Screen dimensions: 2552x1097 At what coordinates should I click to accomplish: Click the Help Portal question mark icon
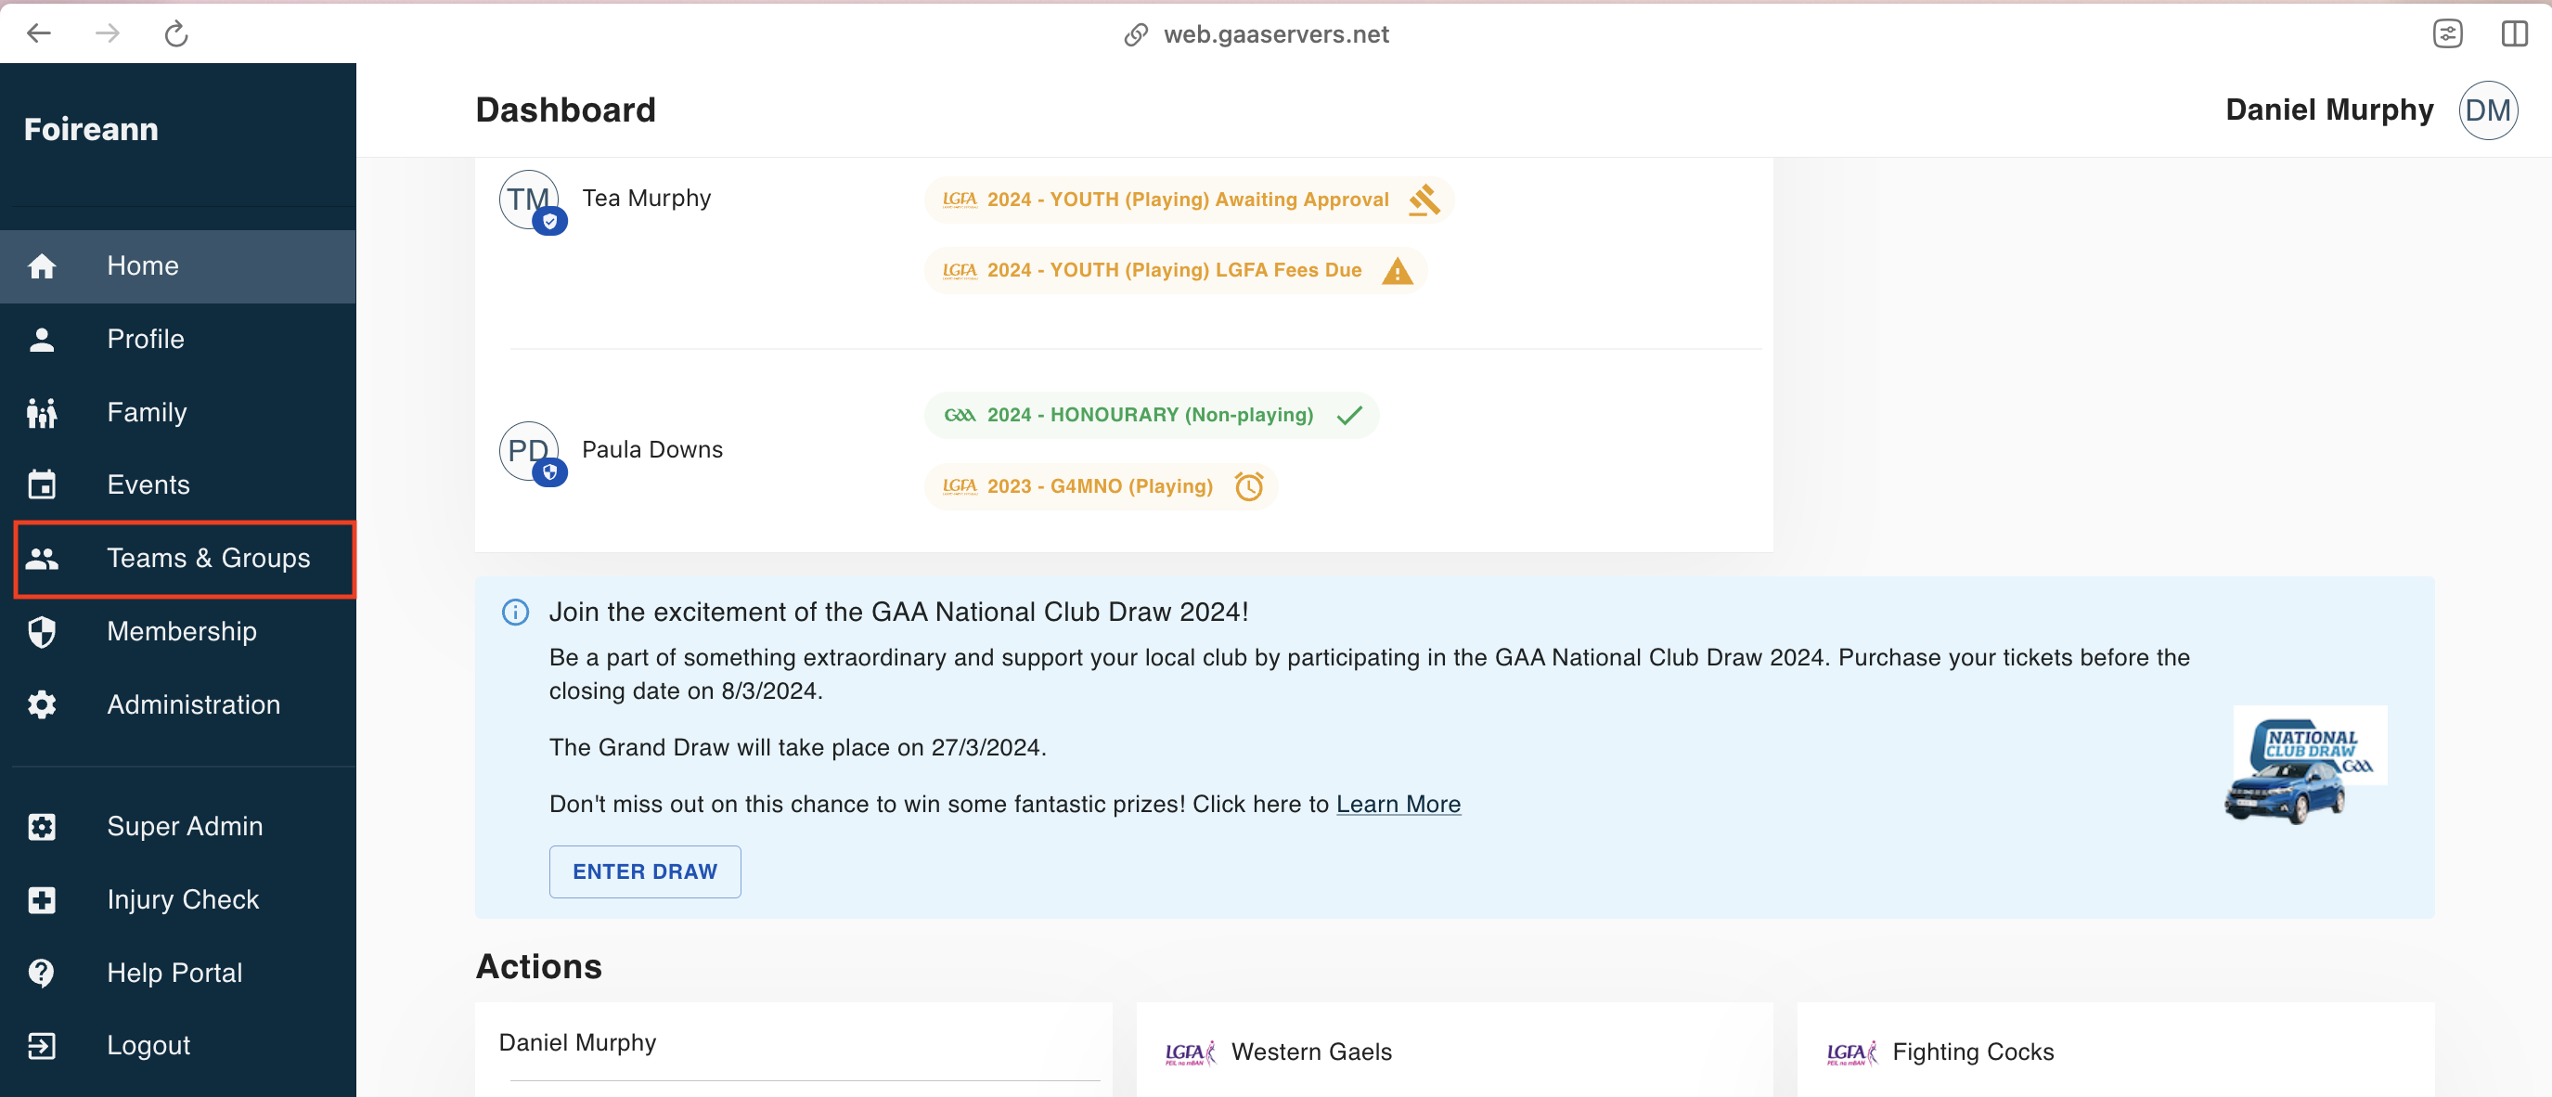click(42, 974)
